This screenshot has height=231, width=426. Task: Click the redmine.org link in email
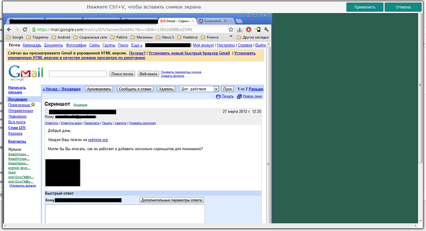pos(98,140)
